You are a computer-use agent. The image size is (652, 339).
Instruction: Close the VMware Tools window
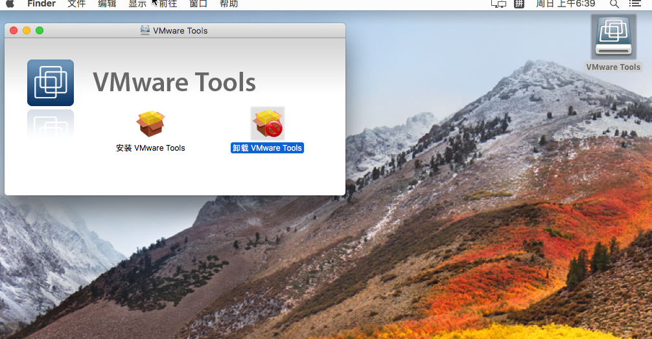tap(14, 30)
